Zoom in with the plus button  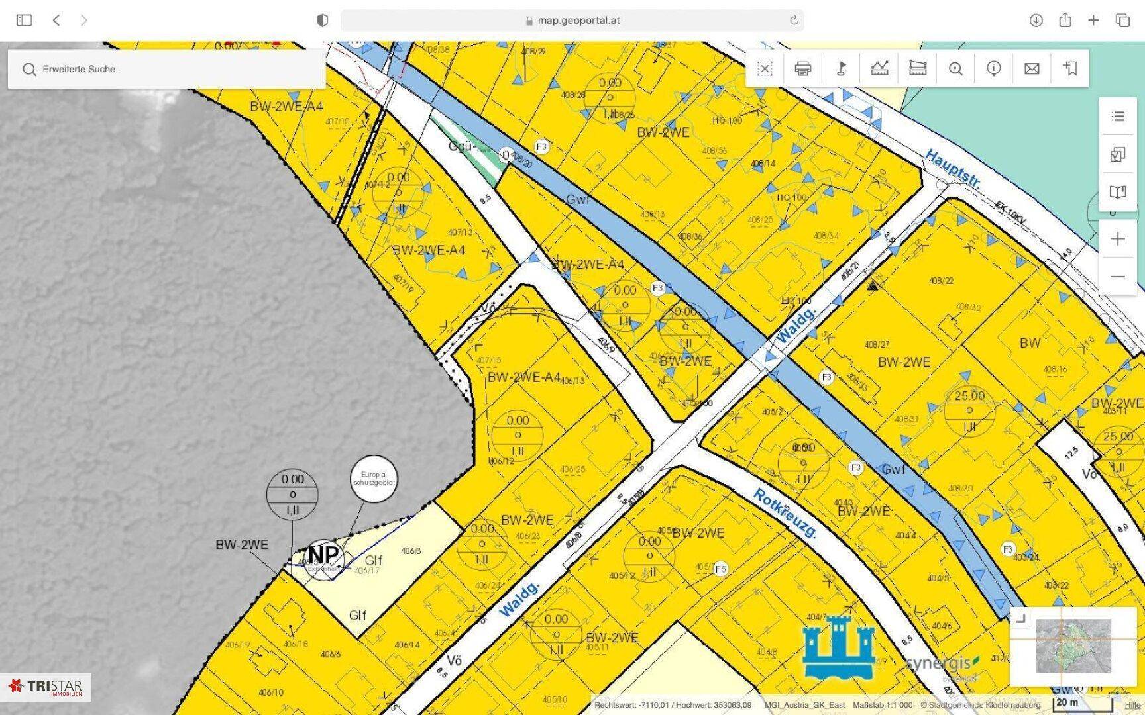coord(1118,239)
